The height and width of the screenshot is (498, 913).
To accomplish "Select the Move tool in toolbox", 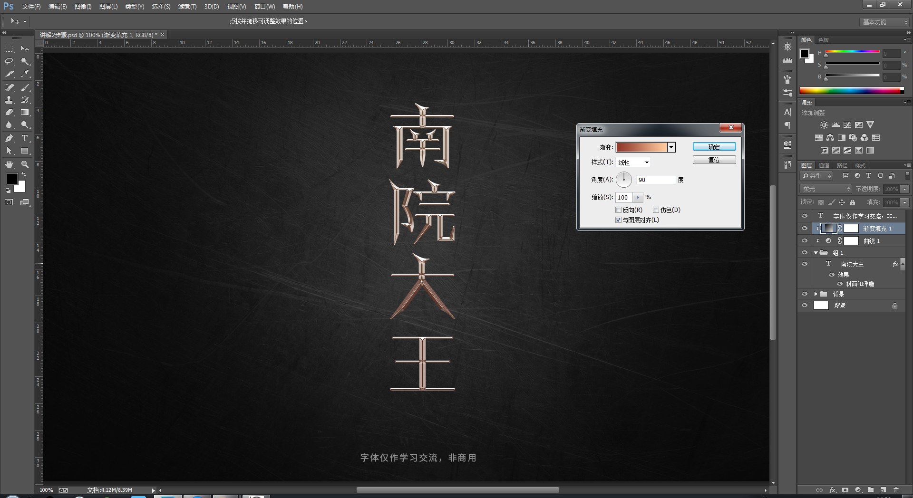I will [25, 48].
